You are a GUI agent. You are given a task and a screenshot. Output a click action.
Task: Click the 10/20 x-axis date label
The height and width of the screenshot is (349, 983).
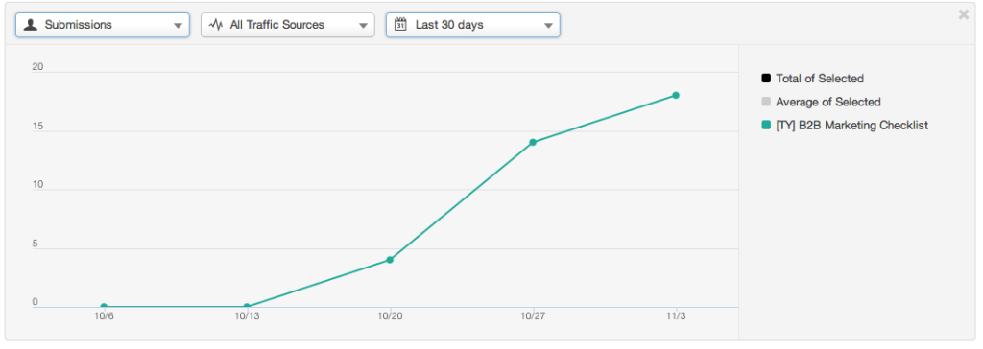click(x=390, y=316)
